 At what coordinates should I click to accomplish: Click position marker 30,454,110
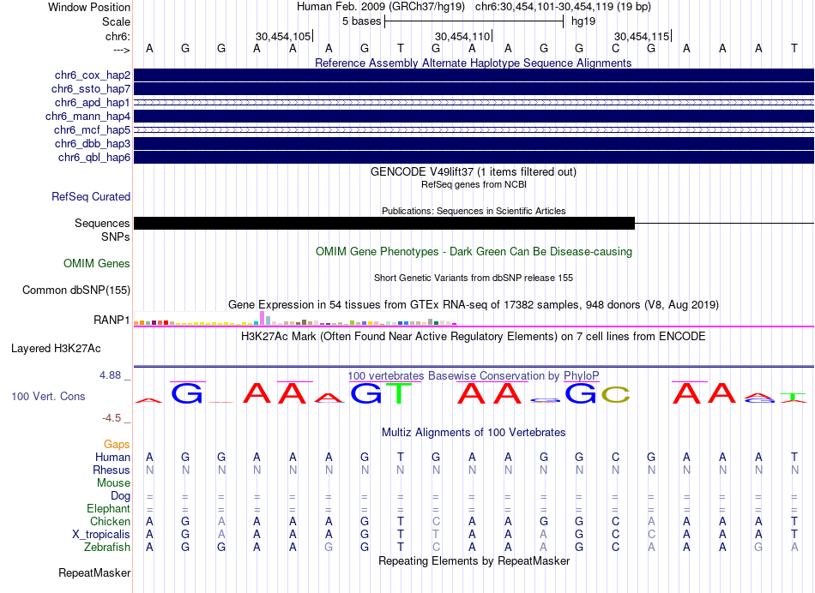tap(462, 36)
